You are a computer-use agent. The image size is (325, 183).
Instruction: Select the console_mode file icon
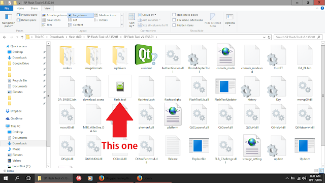(225, 55)
